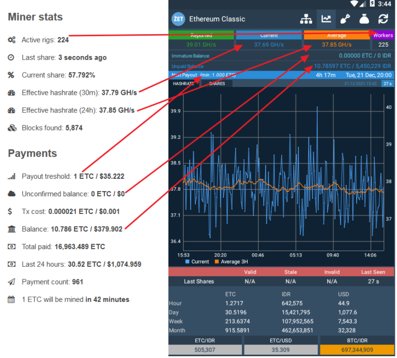The width and height of the screenshot is (397, 358).
Task: Click the 37.85 GH/s average value in app
Action: point(337,45)
